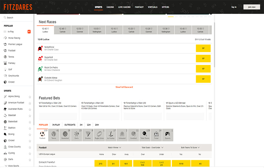
Task: Favourite Alpine Sking with its star
Action: click(30, 97)
